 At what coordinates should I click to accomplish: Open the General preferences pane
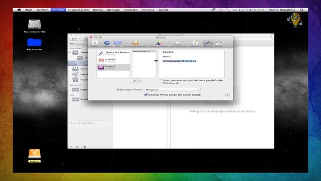(94, 44)
